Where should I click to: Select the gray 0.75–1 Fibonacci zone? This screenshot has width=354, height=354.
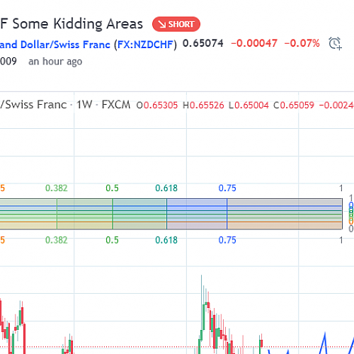[285, 214]
